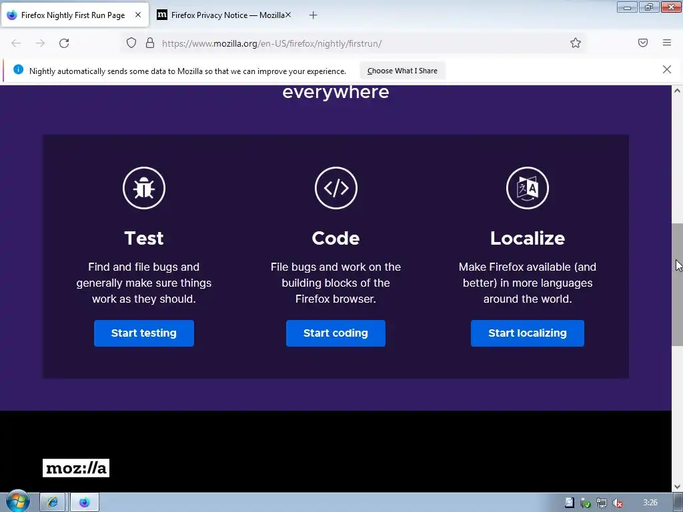Viewport: 683px width, 512px height.
Task: Click the padlock site security icon
Action: coord(150,43)
